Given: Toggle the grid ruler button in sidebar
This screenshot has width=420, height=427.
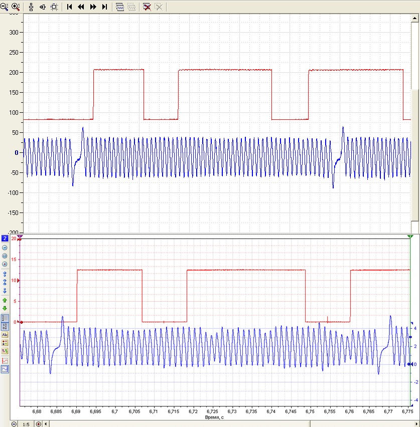Looking at the screenshot, I should (5, 318).
